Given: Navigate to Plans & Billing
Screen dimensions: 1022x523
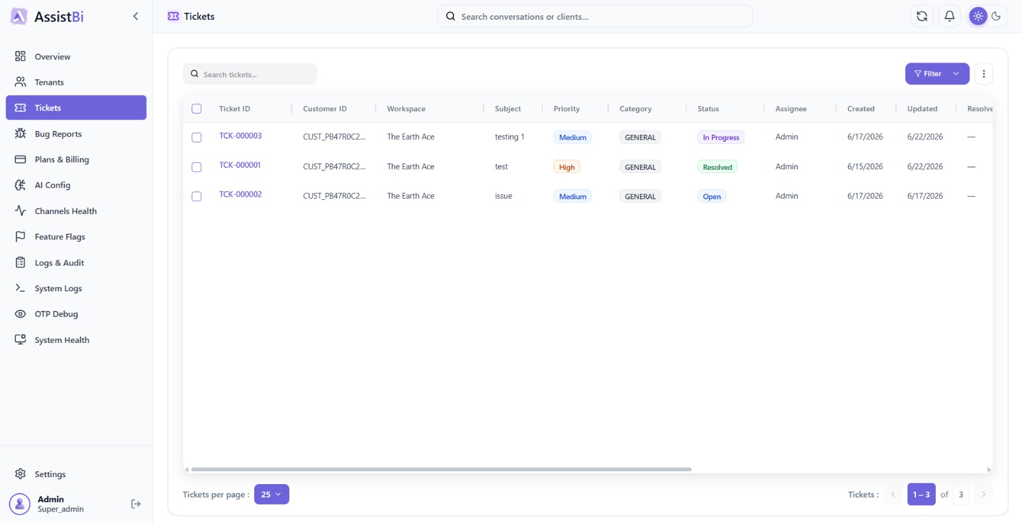Looking at the screenshot, I should [x=76, y=159].
